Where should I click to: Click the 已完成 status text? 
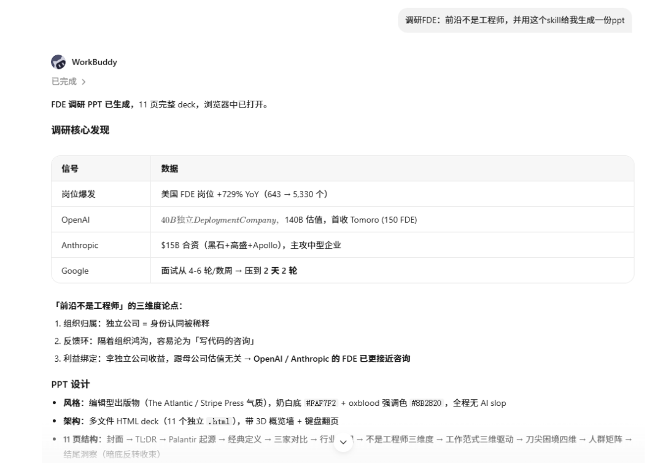(64, 82)
